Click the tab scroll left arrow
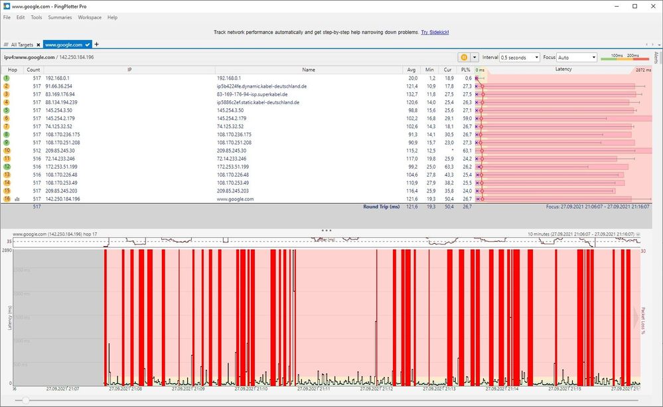Image resolution: width=663 pixels, height=407 pixels. (x=646, y=44)
